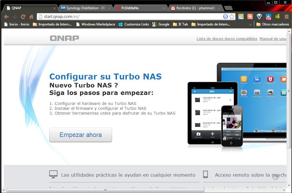Click the vertical scrollbar down arrow
Image resolution: width=292 pixels, height=193 pixels.
289,185
